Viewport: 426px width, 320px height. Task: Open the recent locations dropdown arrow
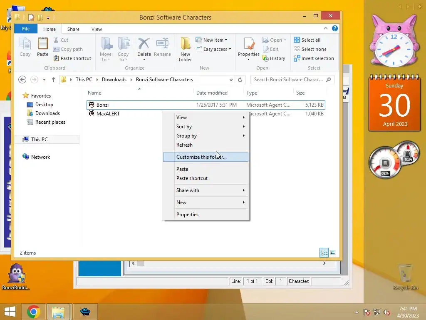44,80
